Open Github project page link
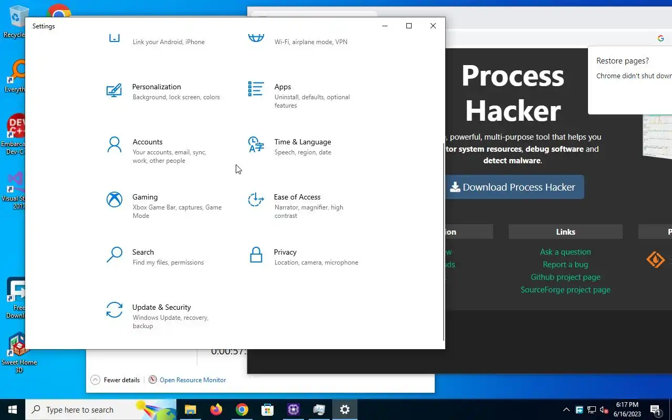Viewport: 672px width, 420px height. pos(565,277)
